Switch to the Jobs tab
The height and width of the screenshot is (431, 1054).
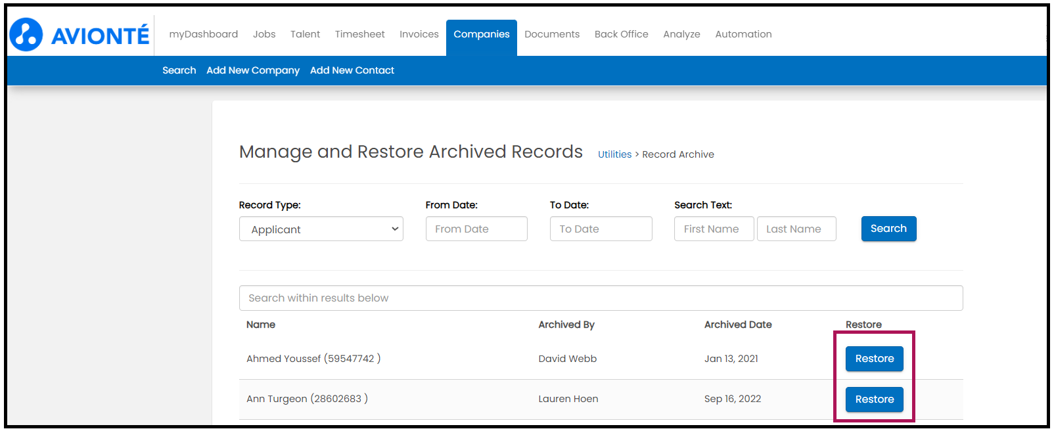264,34
